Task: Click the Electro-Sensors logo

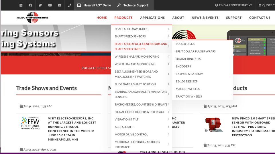Action: click(33, 17)
